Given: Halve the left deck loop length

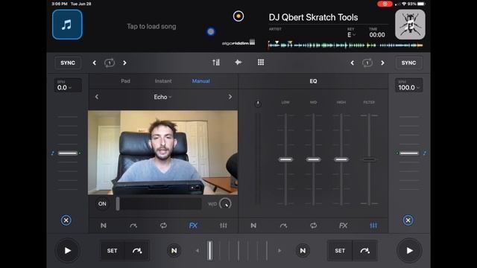Looking at the screenshot, I should click(95, 63).
